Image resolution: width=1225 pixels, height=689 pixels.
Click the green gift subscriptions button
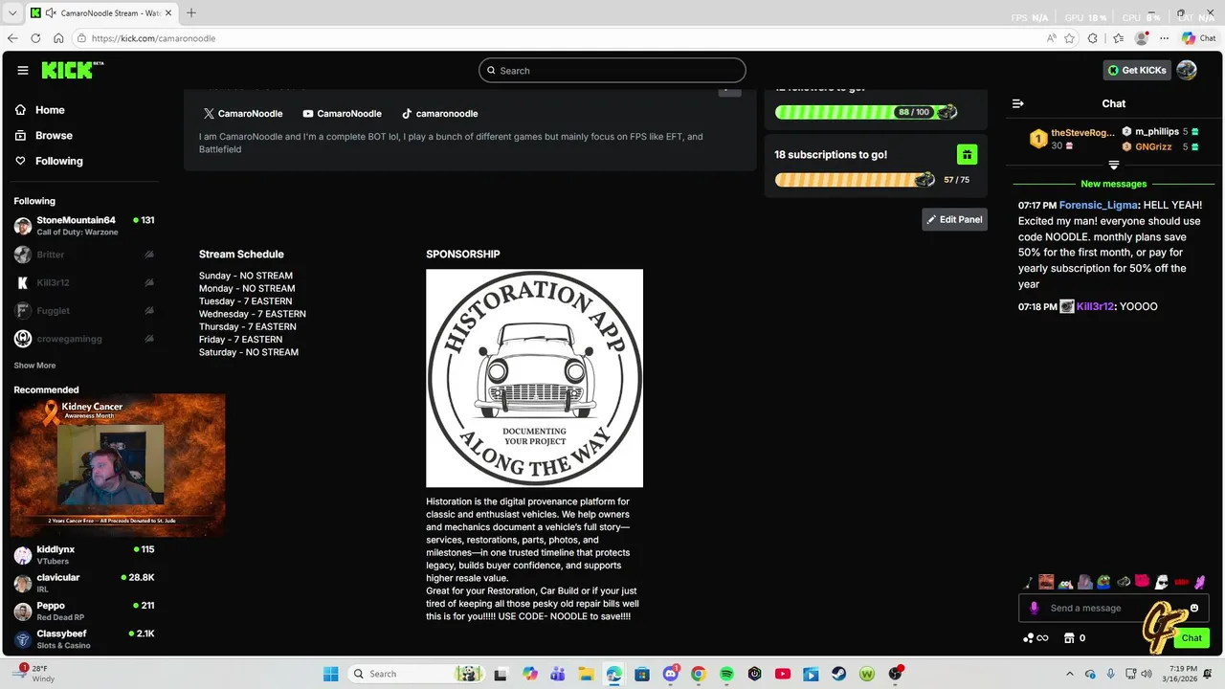click(x=967, y=154)
